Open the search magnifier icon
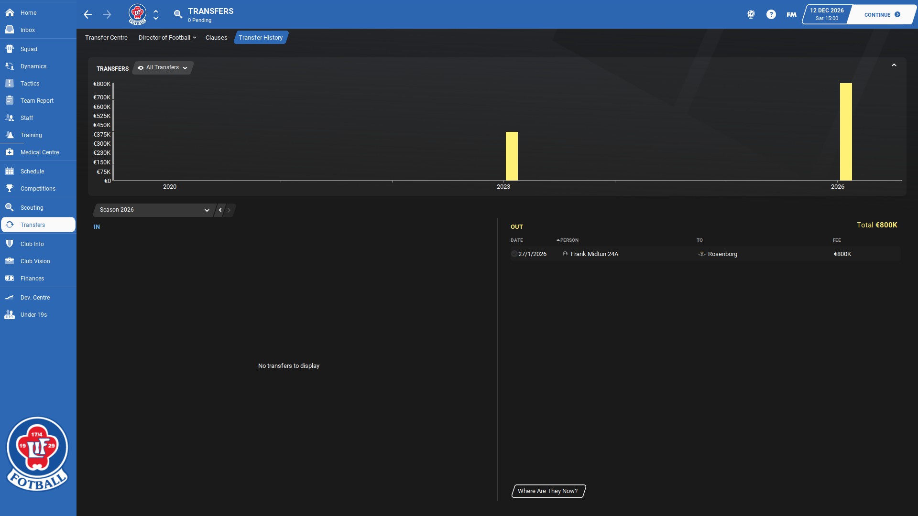The height and width of the screenshot is (516, 918). pos(178,14)
